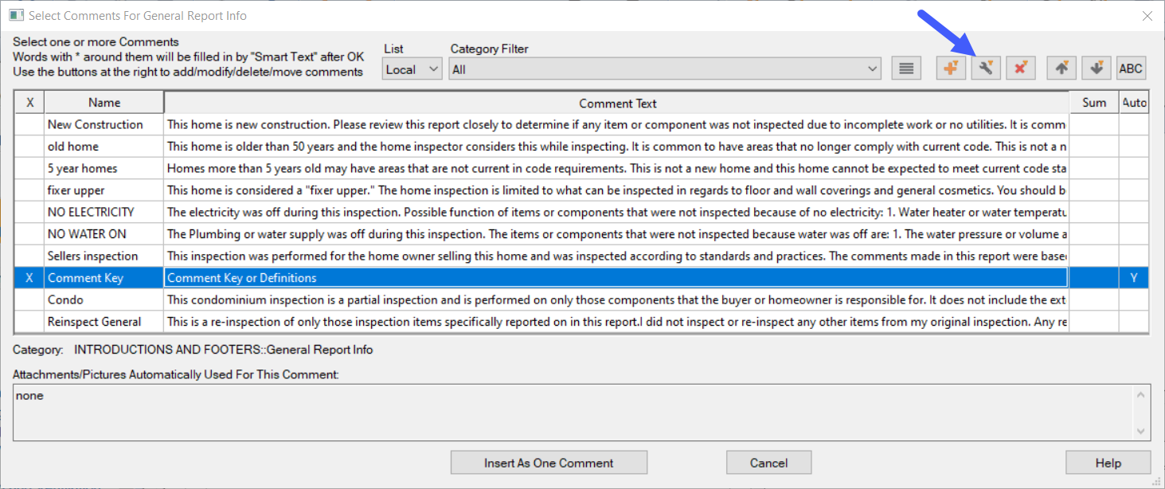Click the Cancel button
Screen dimensions: 1165x489
(768, 463)
